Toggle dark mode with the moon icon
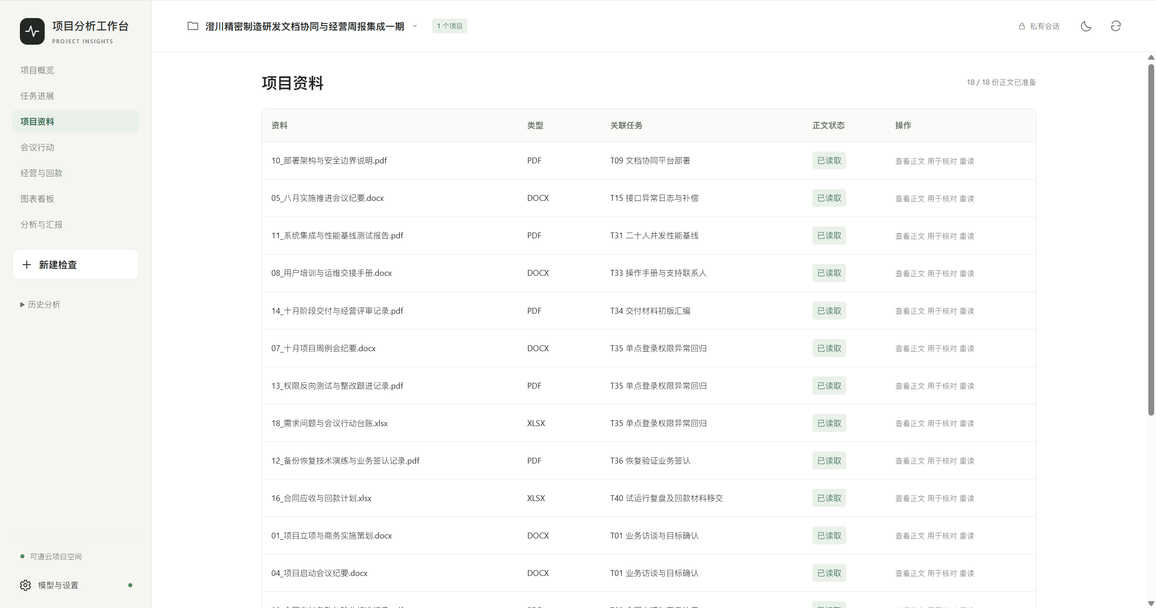This screenshot has width=1156, height=608. click(x=1086, y=26)
